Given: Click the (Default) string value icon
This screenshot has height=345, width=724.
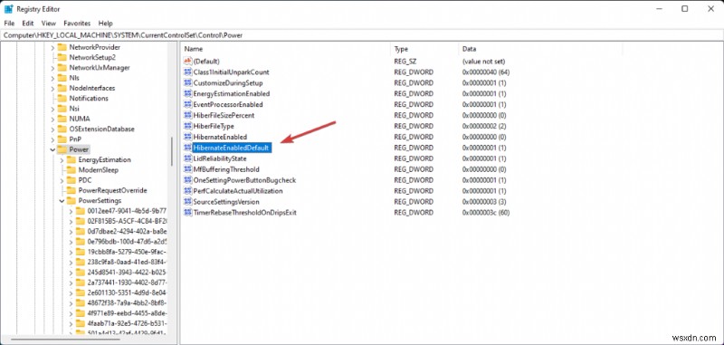Looking at the screenshot, I should 187,61.
